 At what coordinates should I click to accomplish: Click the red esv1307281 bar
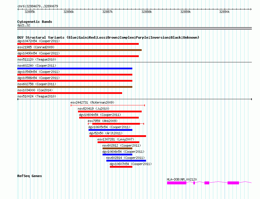[x=118, y=142]
